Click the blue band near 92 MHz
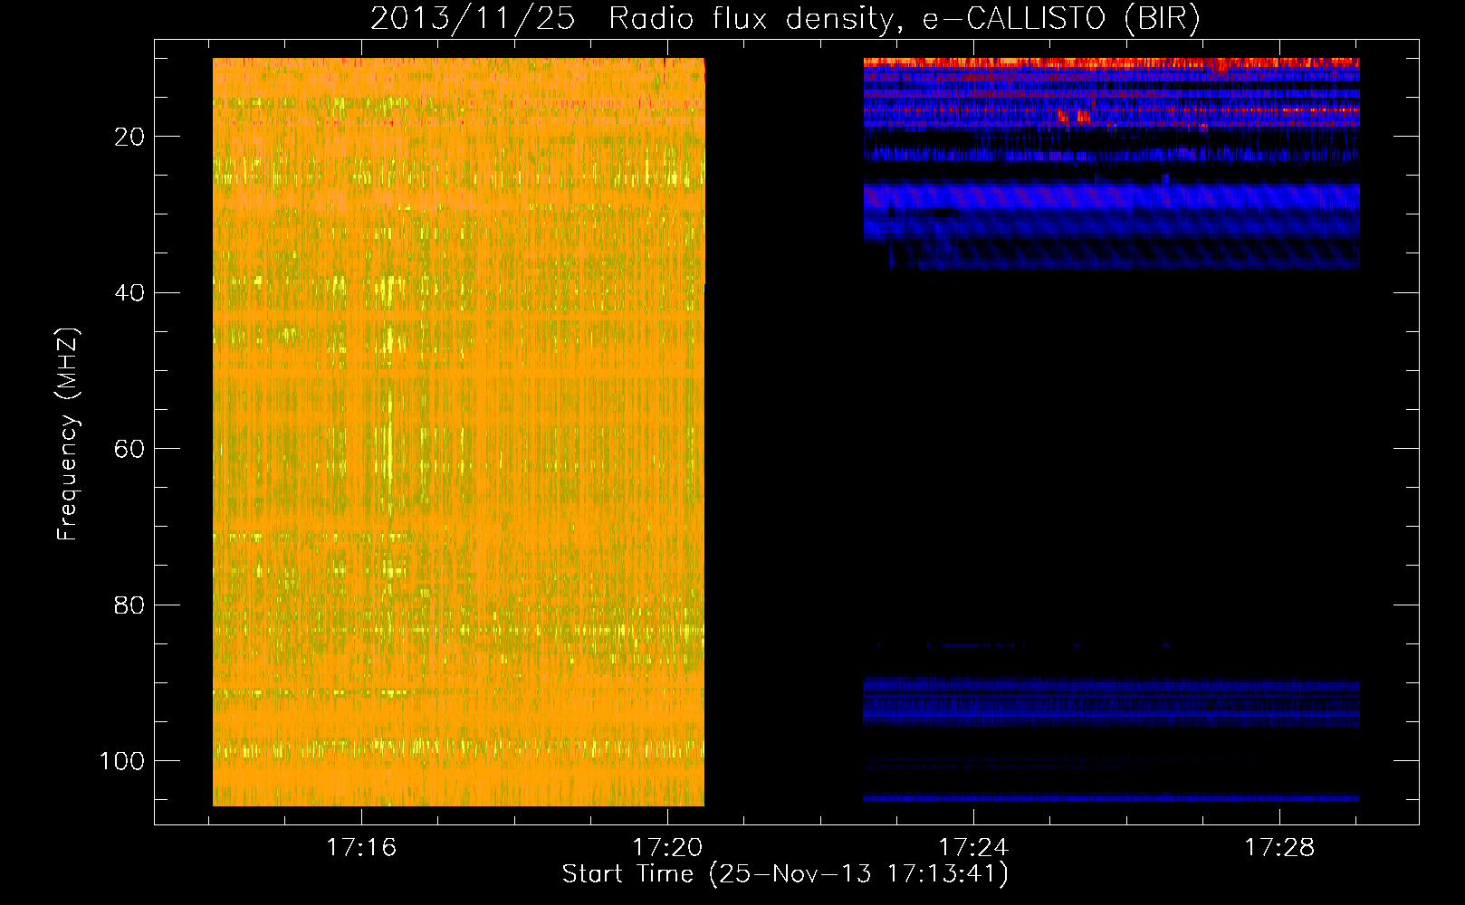This screenshot has height=905, width=1465. [x=1111, y=701]
